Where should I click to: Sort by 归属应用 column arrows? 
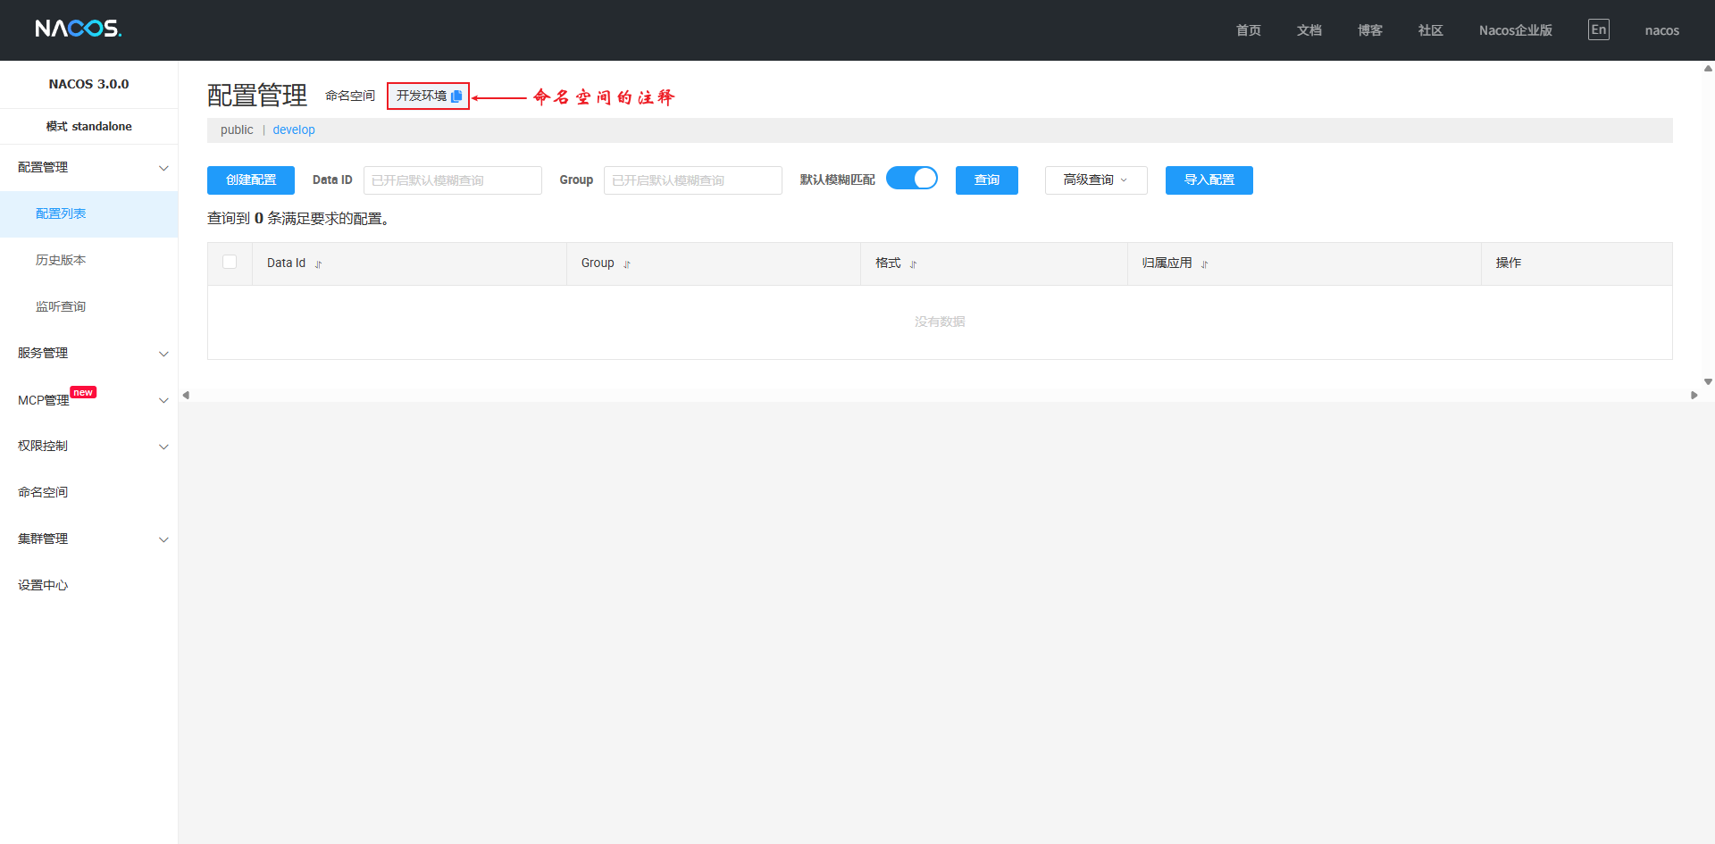click(1204, 264)
